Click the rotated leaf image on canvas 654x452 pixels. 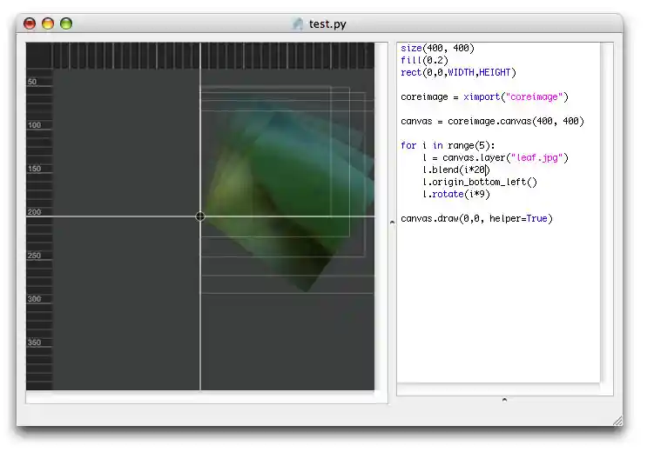(279, 191)
